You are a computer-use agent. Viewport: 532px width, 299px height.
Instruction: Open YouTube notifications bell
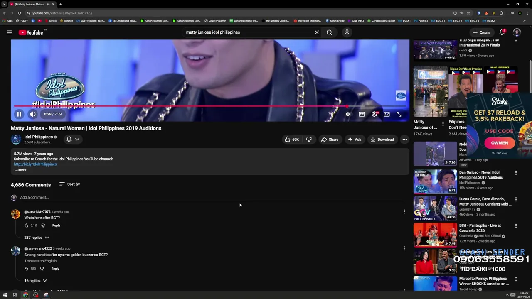coord(502,32)
